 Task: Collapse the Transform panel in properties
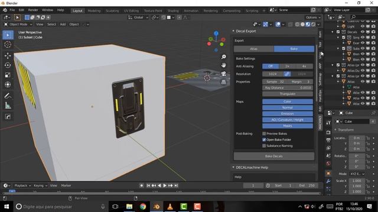coord(335,130)
